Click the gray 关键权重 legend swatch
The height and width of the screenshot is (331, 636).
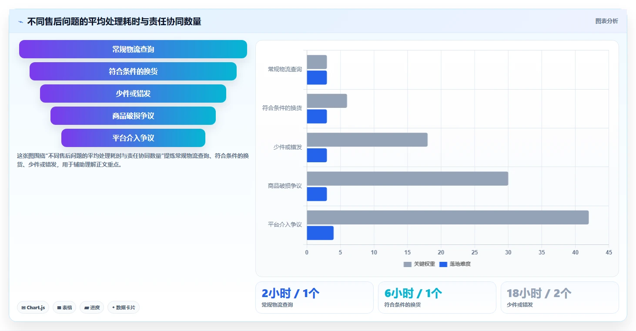(408, 264)
